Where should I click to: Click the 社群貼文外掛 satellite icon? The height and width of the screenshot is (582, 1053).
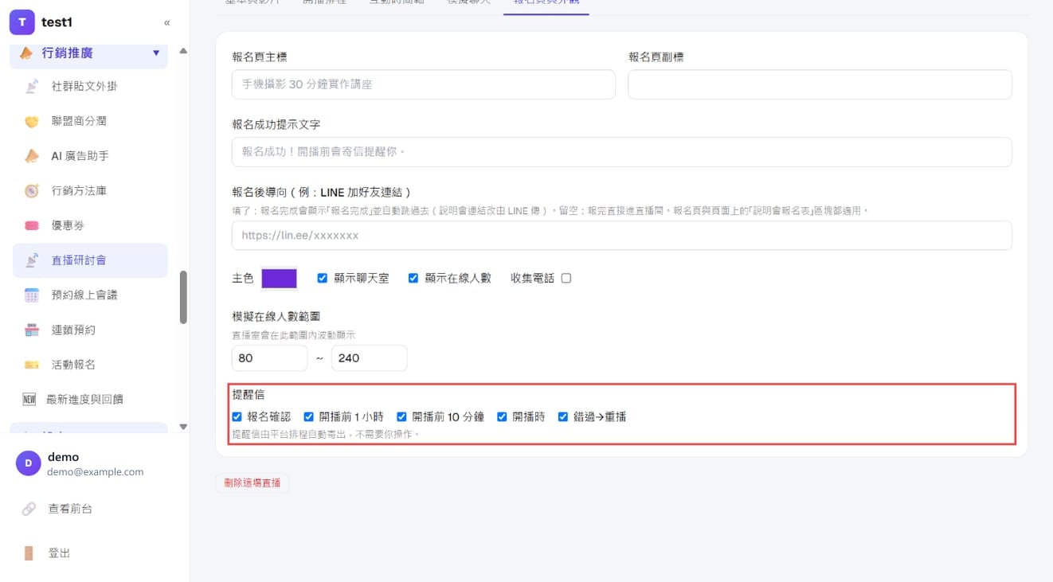pos(31,86)
